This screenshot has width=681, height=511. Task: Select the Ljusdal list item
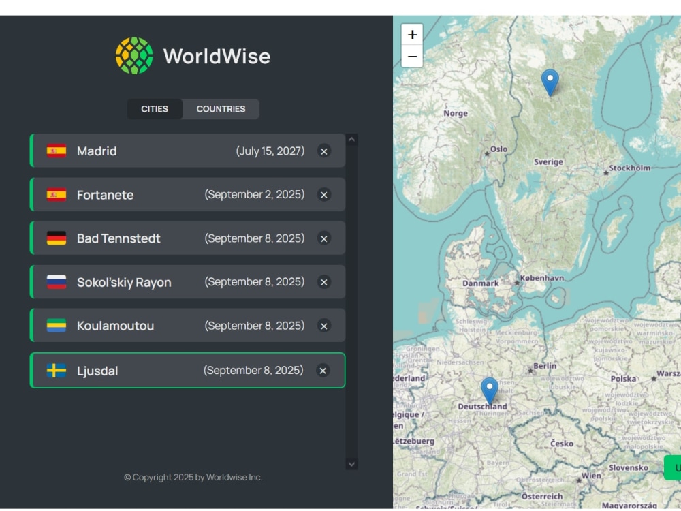(188, 370)
